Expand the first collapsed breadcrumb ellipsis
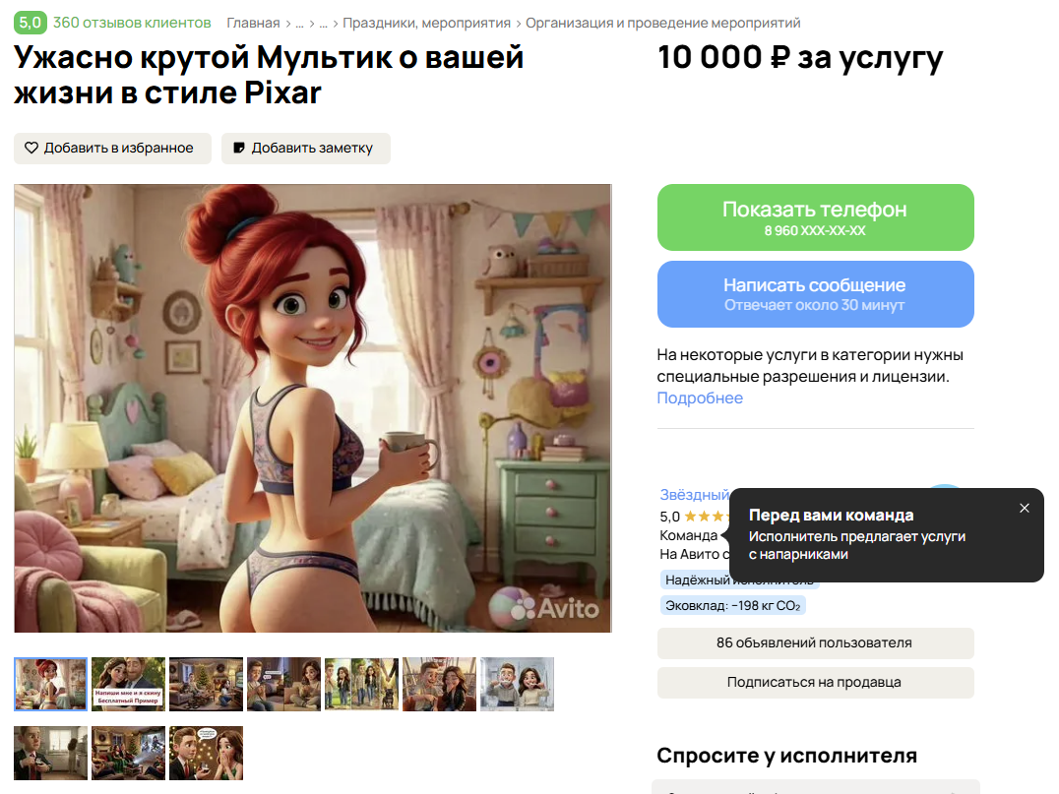 point(299,25)
